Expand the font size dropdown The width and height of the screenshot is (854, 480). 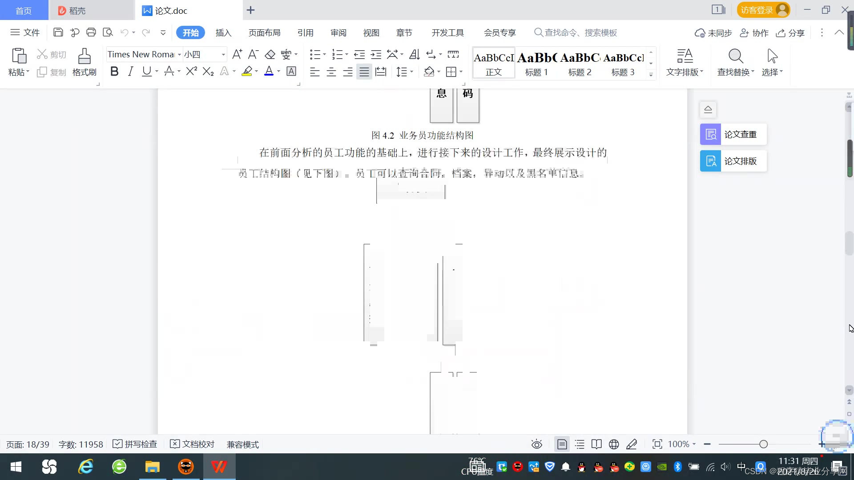223,55
